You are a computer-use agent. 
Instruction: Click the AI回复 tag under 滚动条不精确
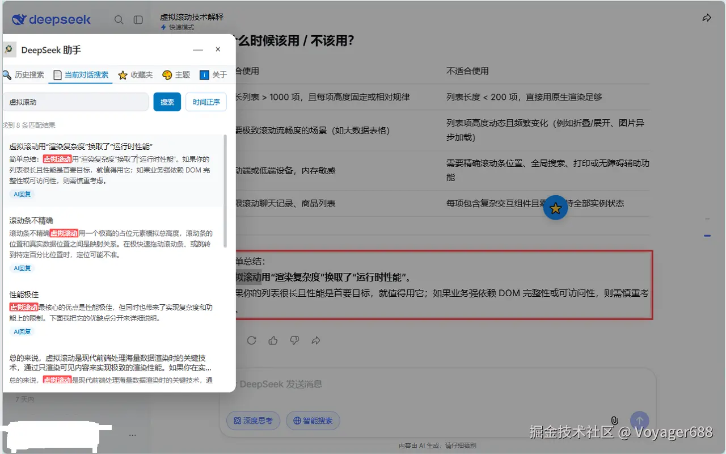pos(23,268)
